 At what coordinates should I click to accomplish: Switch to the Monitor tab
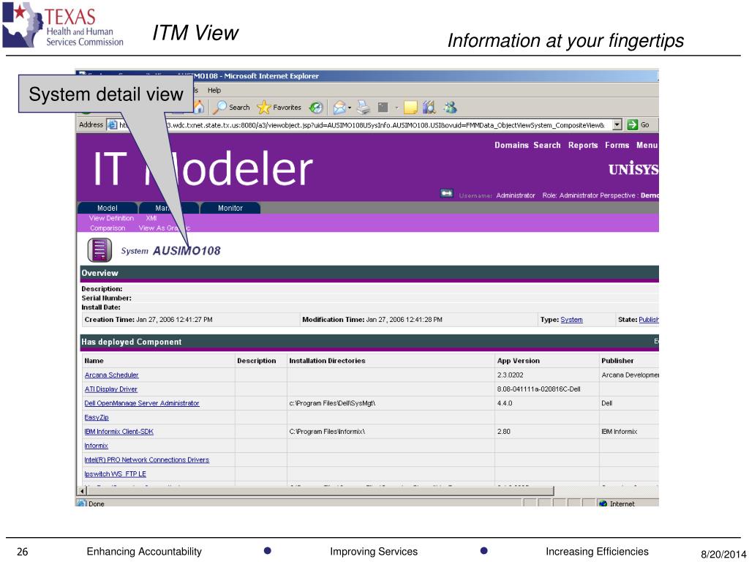pos(230,208)
